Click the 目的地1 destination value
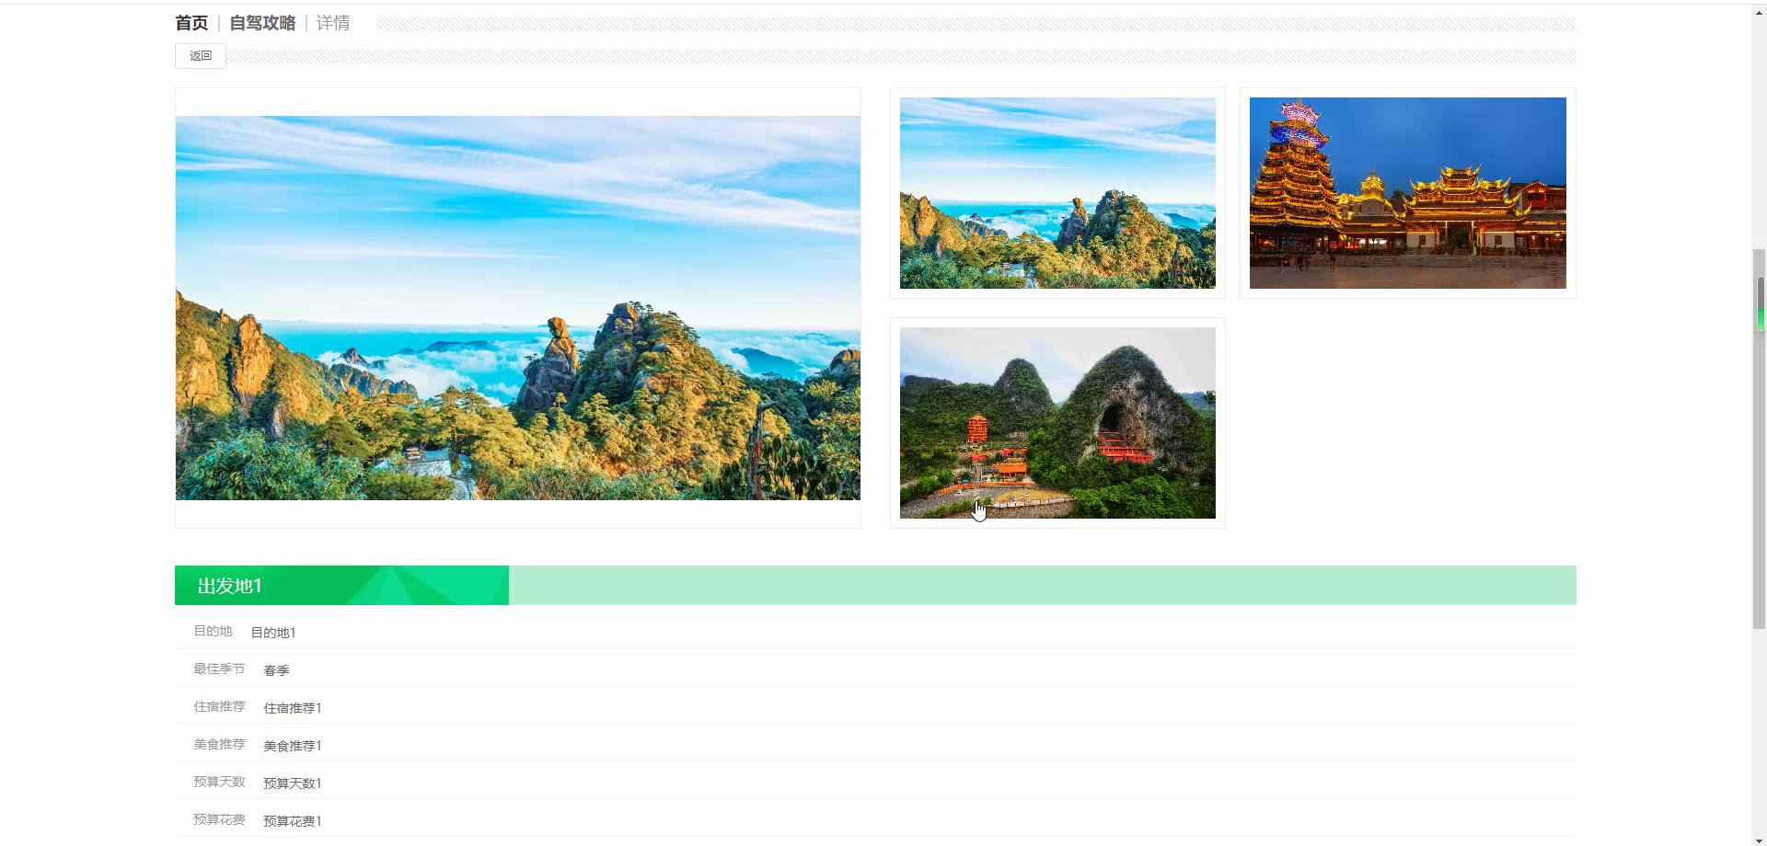Viewport: 1767px width, 846px height. pos(273,633)
